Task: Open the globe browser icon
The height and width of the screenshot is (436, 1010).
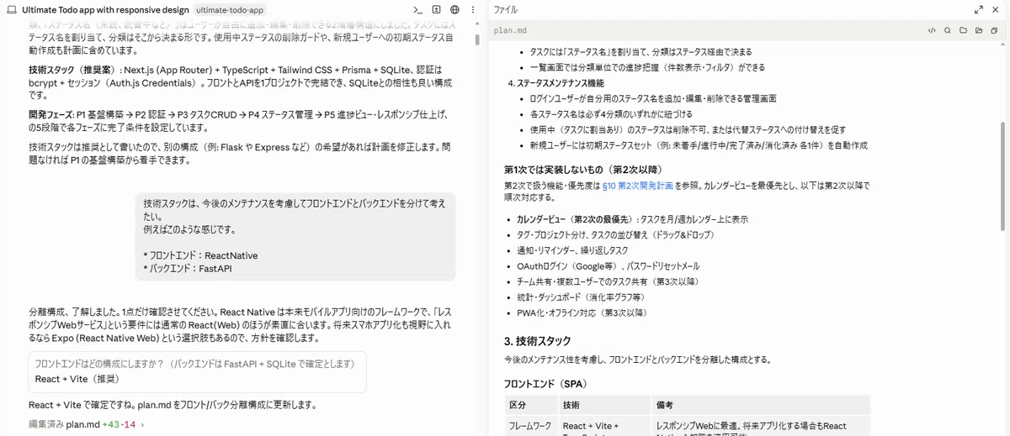Action: pos(454,9)
